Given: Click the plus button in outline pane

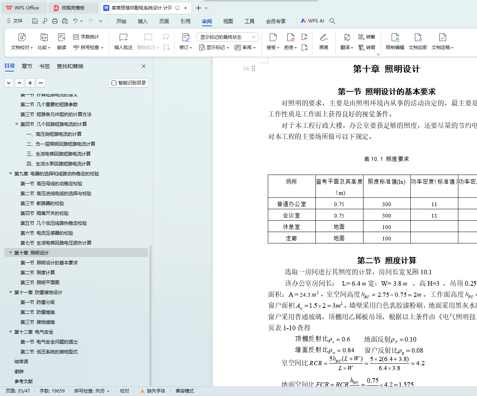Looking at the screenshot, I should (30, 83).
